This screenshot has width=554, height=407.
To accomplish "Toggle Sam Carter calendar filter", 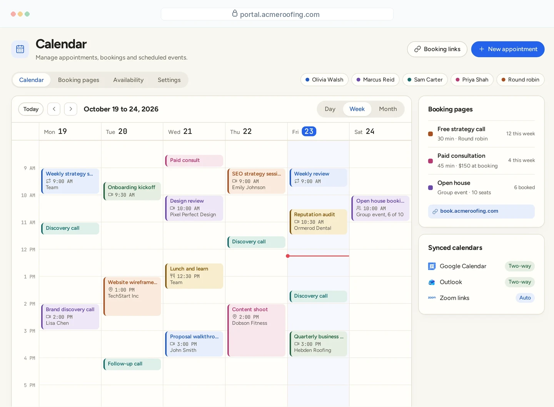I will pyautogui.click(x=425, y=80).
